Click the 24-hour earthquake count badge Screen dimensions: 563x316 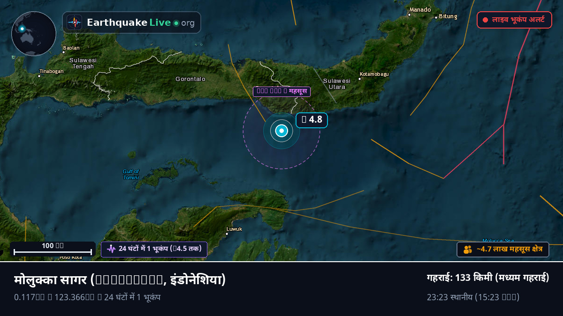154,249
